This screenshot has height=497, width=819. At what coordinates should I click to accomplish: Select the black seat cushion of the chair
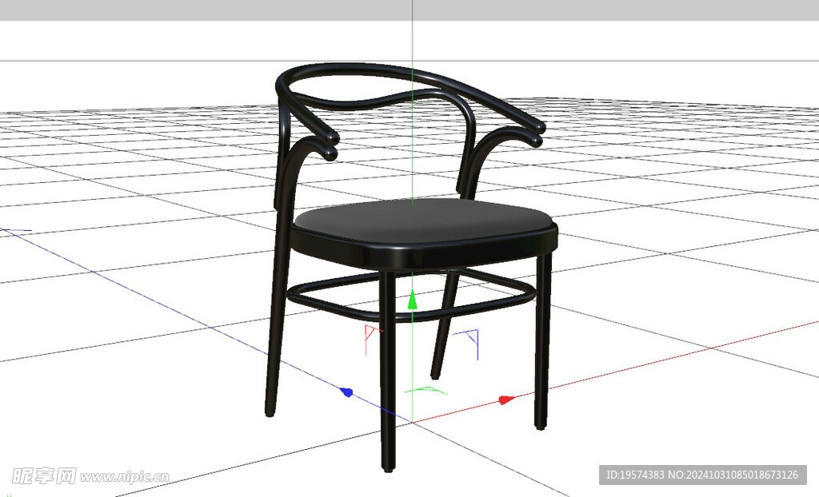[x=424, y=224]
